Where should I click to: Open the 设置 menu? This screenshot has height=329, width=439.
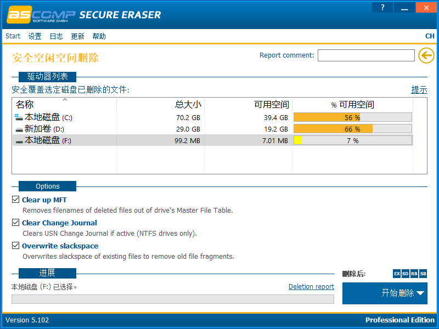click(35, 36)
